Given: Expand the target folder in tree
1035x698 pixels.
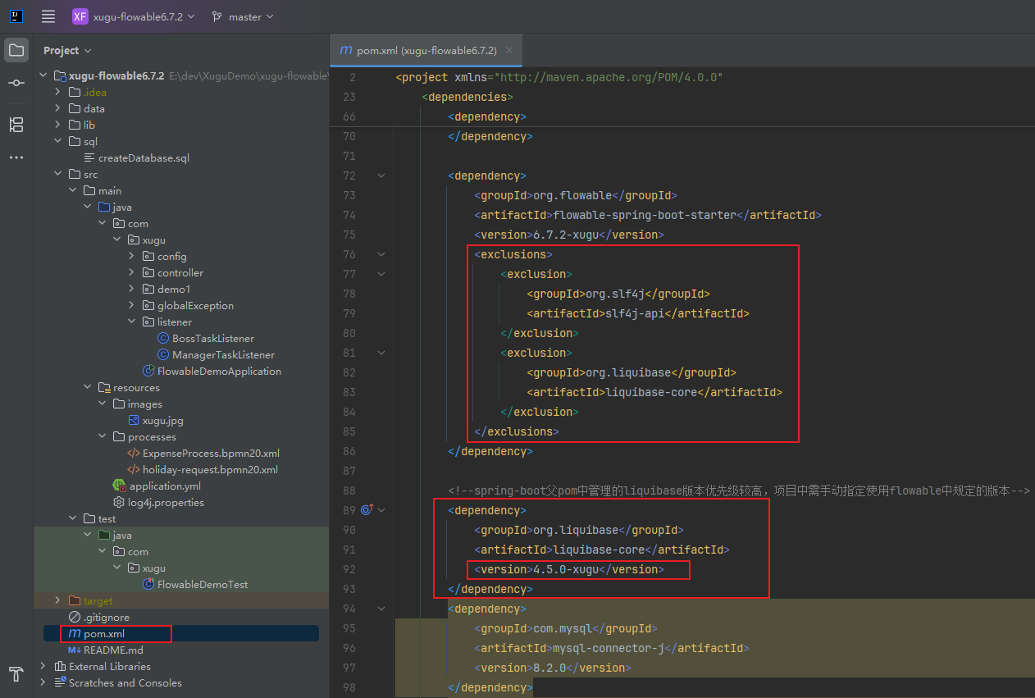Looking at the screenshot, I should coord(57,600).
